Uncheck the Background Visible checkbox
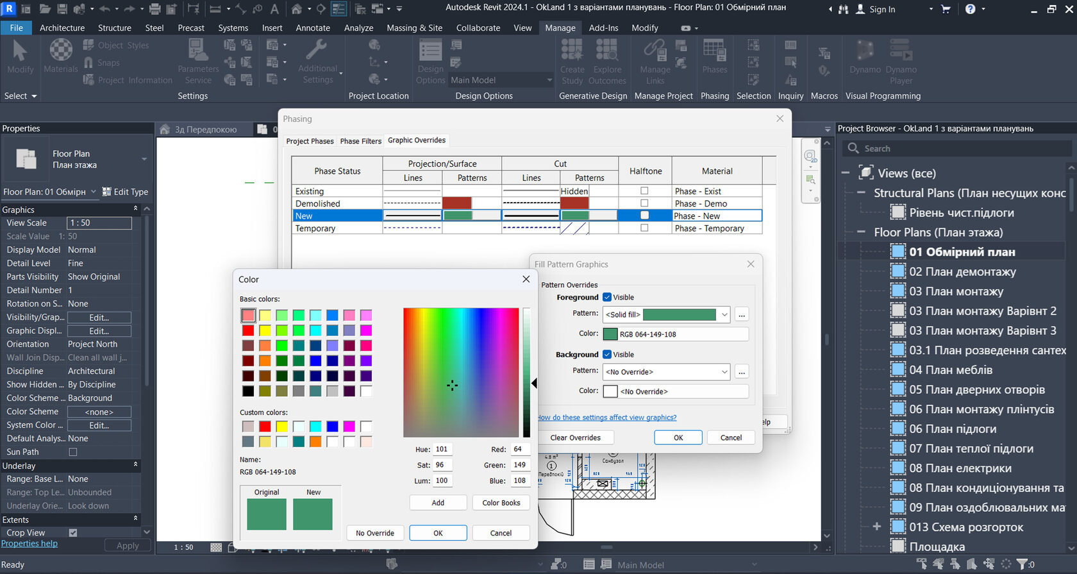Screen dimensions: 1077x574 click(607, 354)
